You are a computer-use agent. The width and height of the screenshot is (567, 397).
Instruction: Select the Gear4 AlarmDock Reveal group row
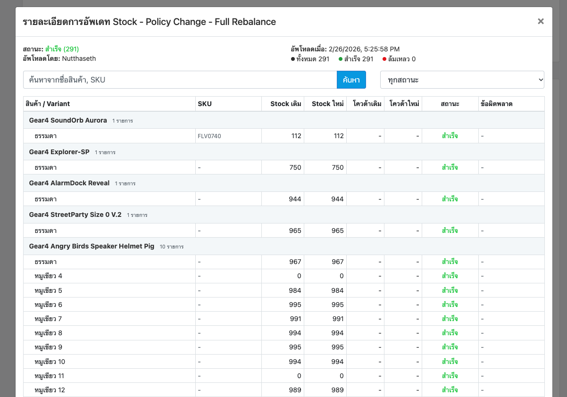(x=284, y=183)
